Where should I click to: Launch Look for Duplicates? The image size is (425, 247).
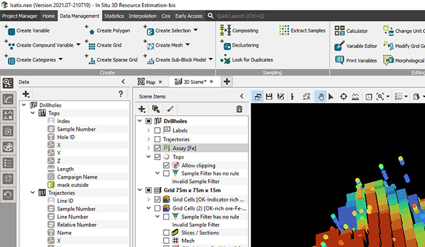[x=246, y=60]
